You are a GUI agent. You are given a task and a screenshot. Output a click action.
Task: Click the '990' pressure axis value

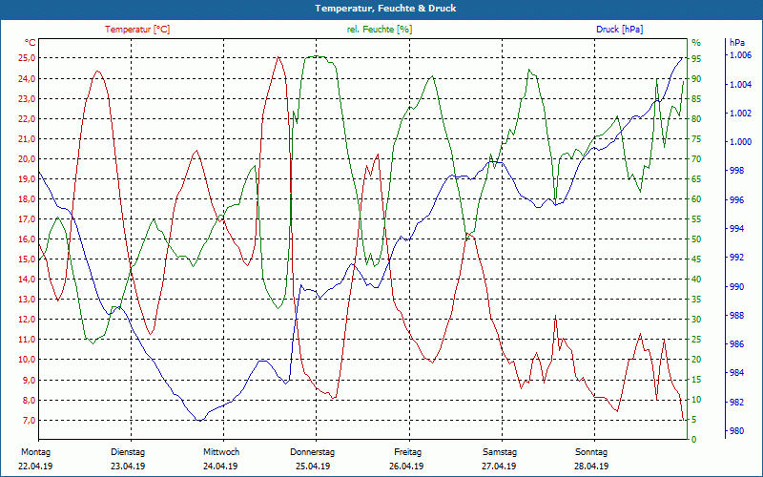click(x=735, y=287)
